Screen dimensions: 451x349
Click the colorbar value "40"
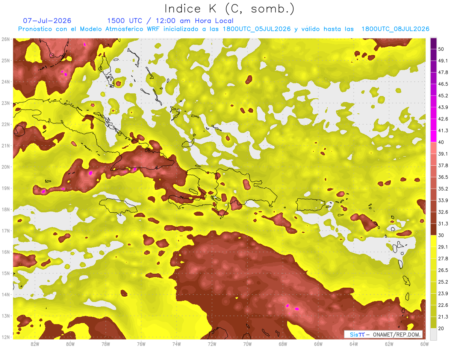click(442, 142)
